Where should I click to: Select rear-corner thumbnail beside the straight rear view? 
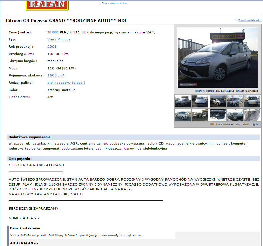pos(235,101)
